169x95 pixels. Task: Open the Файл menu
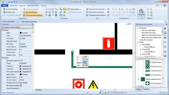tap(5, 6)
